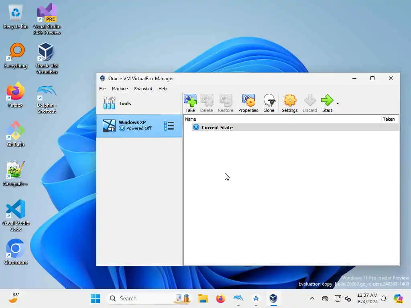The width and height of the screenshot is (411, 308).
Task: Open the Snapshot menu
Action: pyautogui.click(x=143, y=89)
